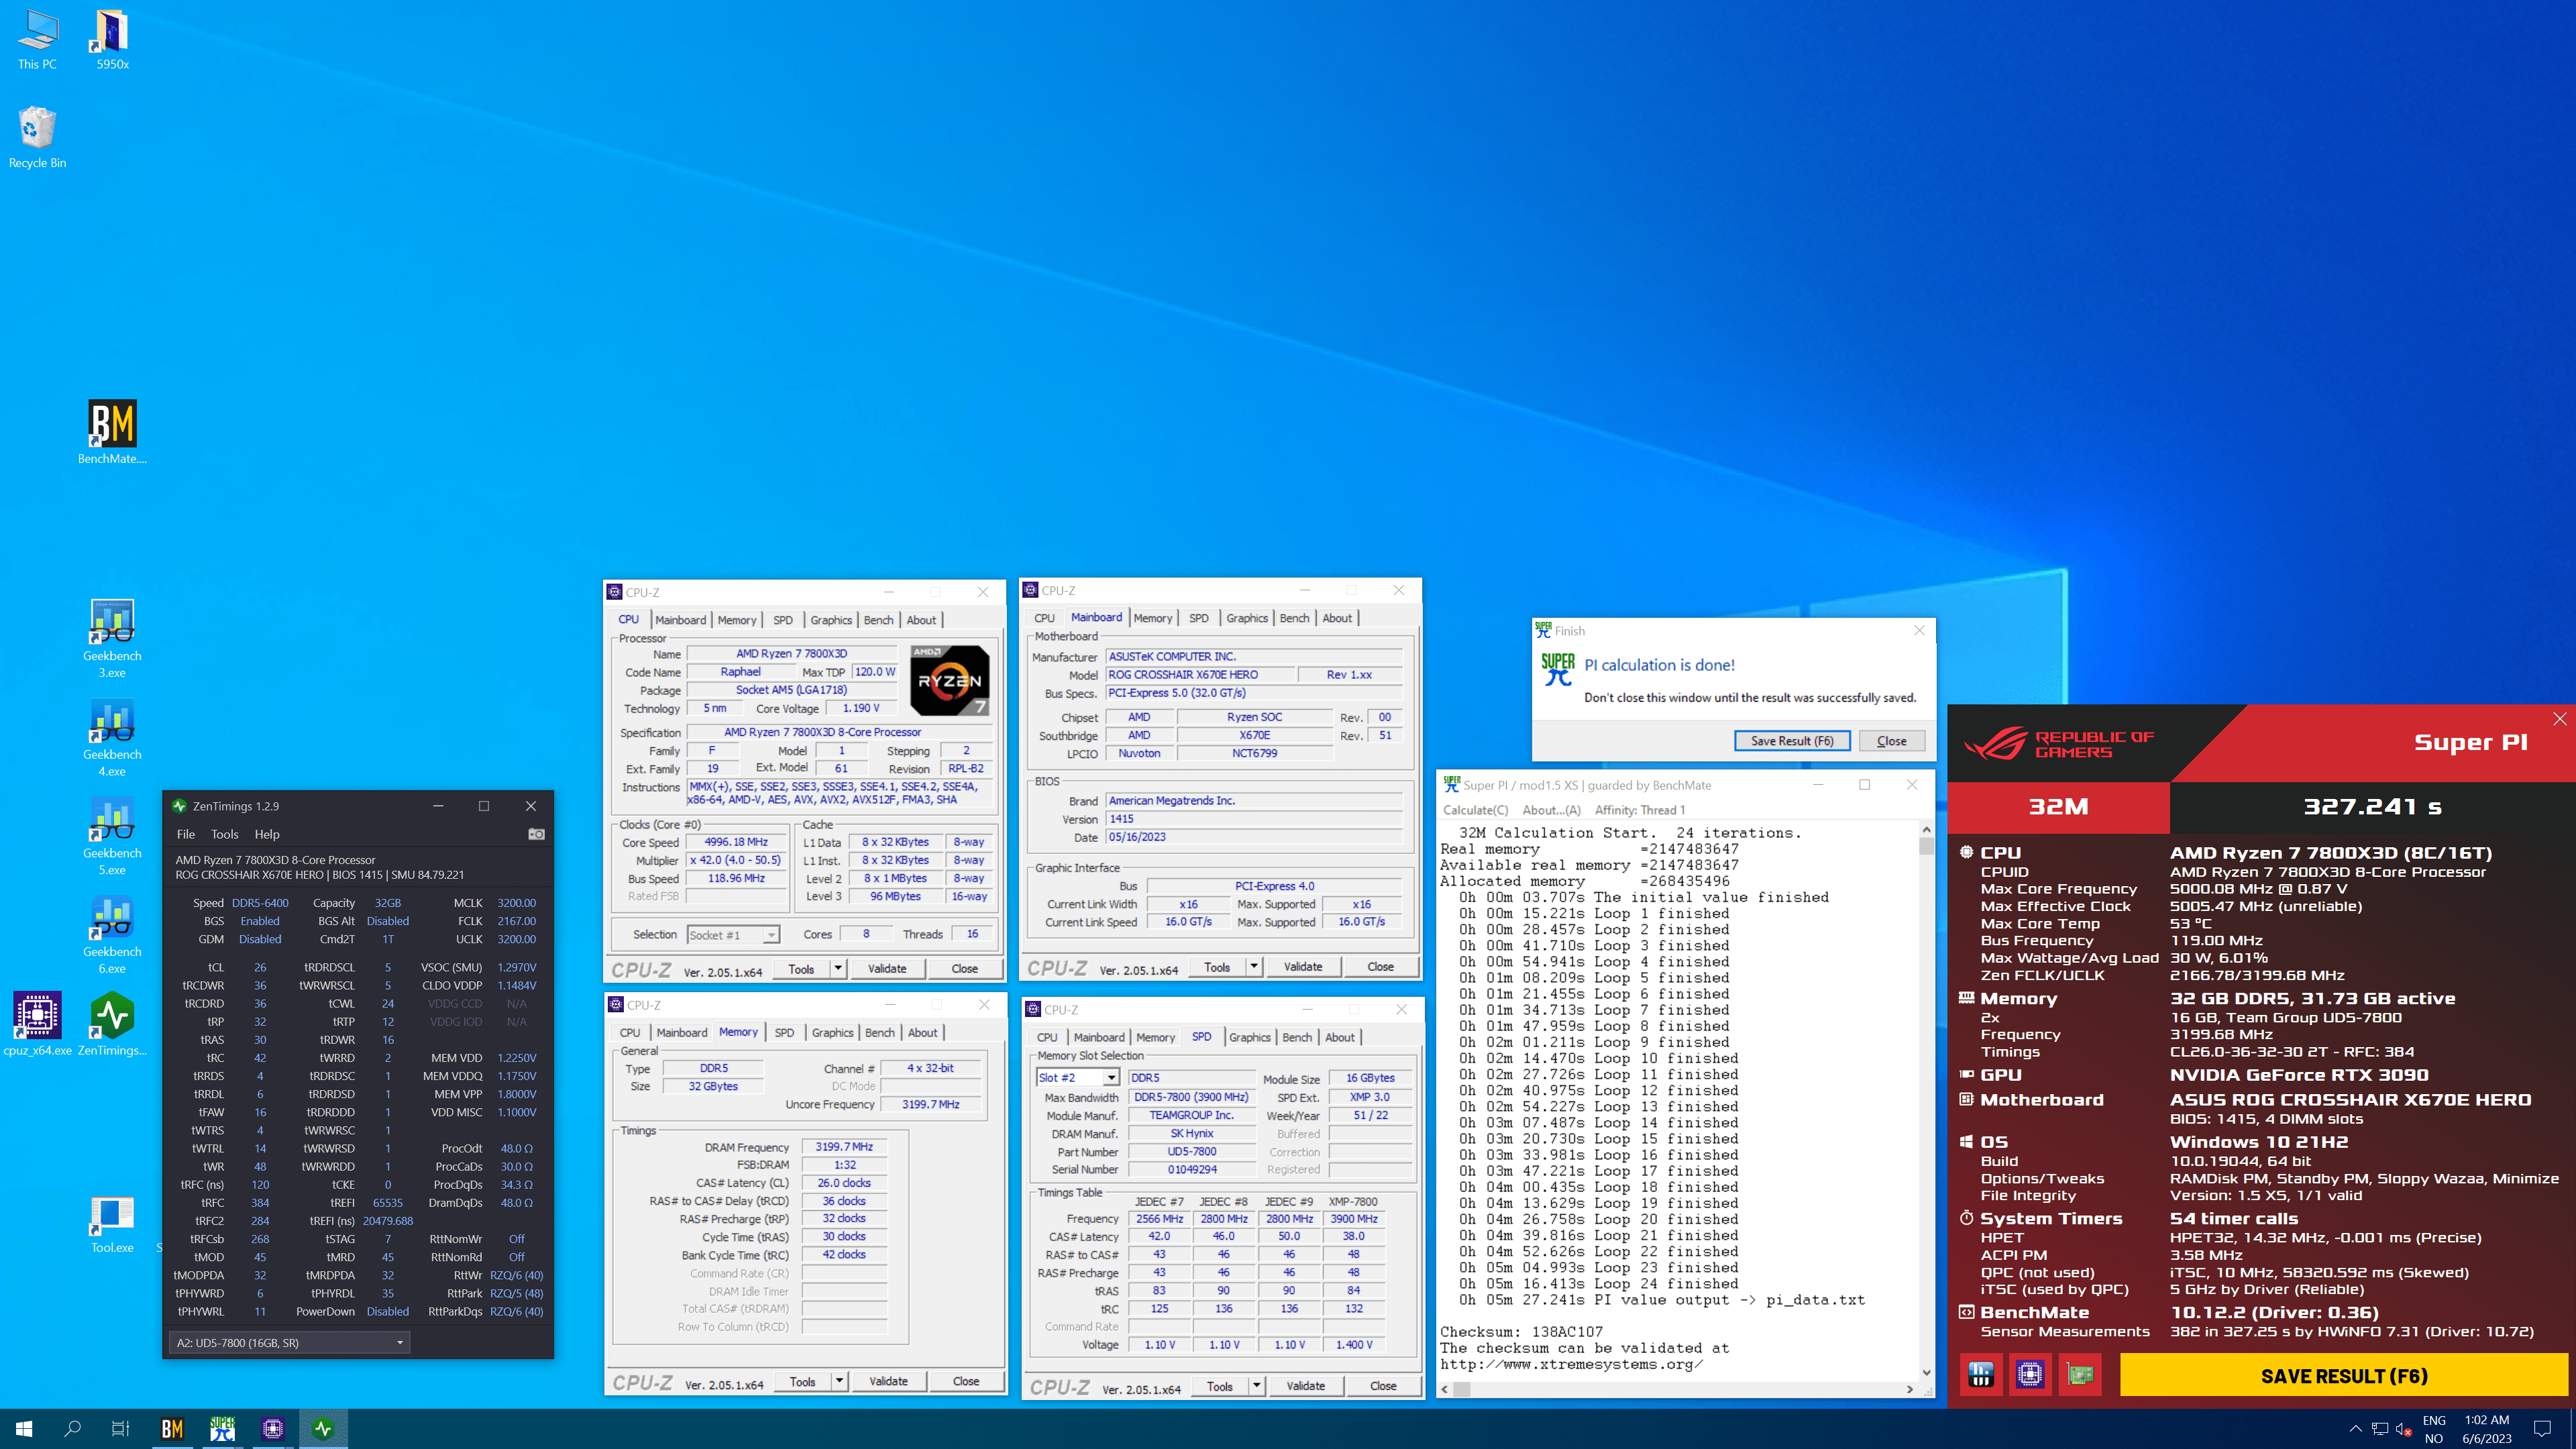Open Task View on the taskbar
Screen dimensions: 2576x1449
(120, 1429)
